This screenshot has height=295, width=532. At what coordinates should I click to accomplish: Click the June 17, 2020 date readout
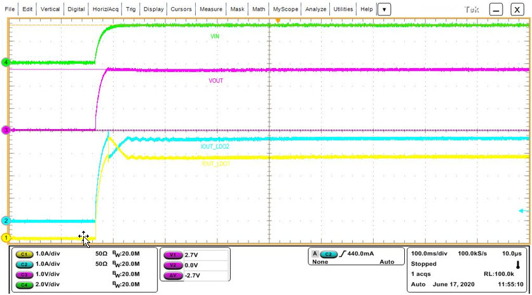pyautogui.click(x=454, y=284)
